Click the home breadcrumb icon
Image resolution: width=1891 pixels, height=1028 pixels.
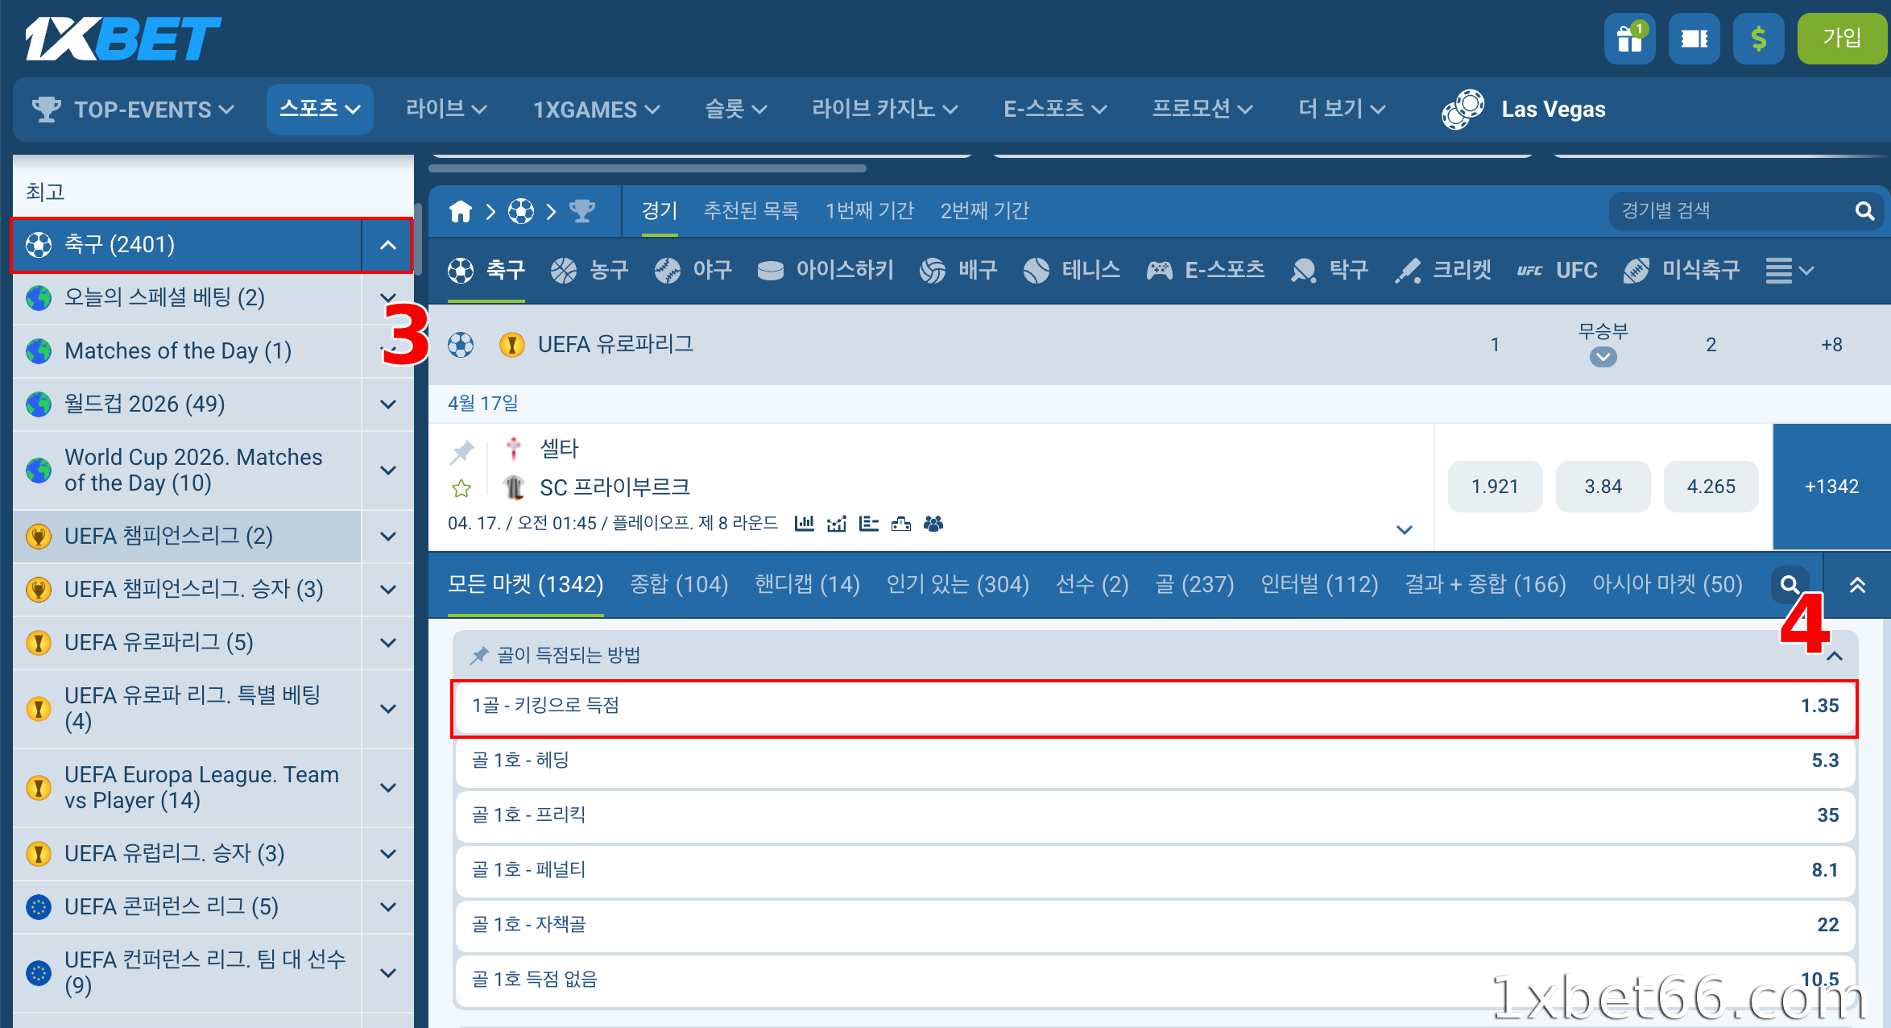(461, 211)
